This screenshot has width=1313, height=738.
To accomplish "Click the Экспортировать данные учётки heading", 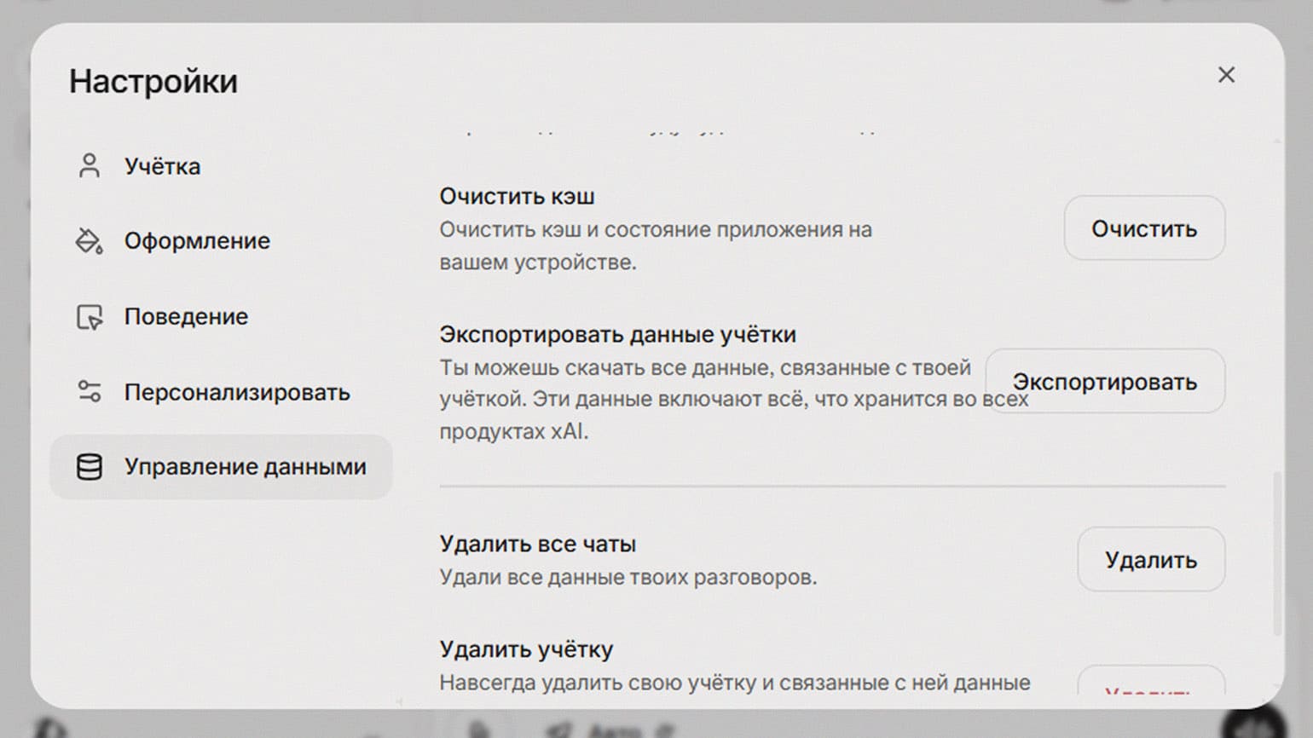I will (617, 335).
